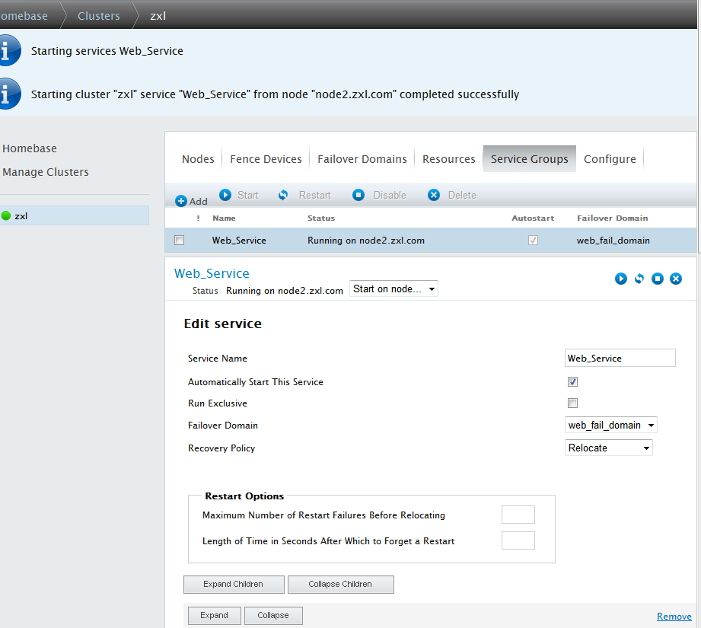Viewport: 701px width, 628px height.
Task: Click the Name column header
Action: (224, 218)
